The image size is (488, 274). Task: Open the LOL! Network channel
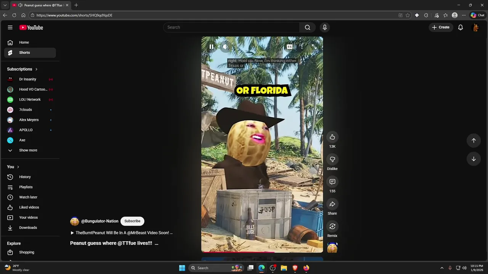[x=30, y=100]
